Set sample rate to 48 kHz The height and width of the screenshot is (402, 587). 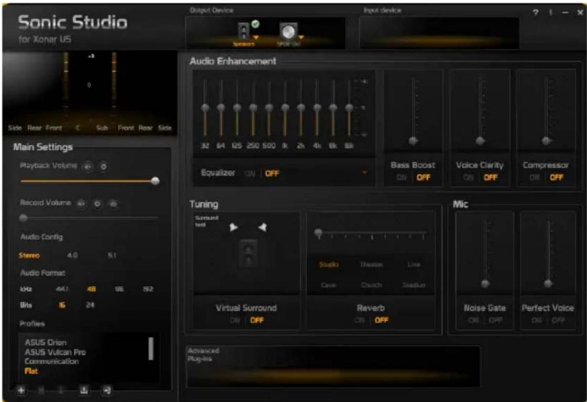tap(91, 289)
